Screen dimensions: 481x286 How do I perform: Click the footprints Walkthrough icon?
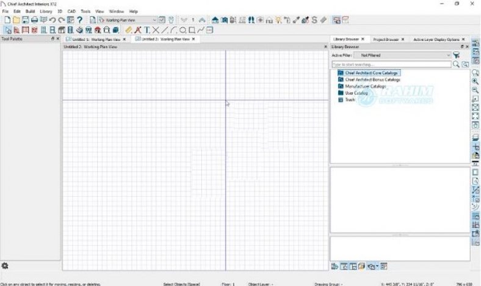(x=251, y=20)
